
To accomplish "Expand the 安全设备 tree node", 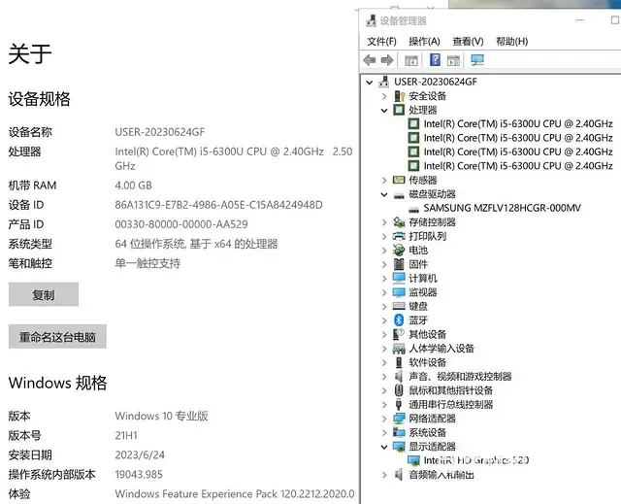I will (x=384, y=96).
